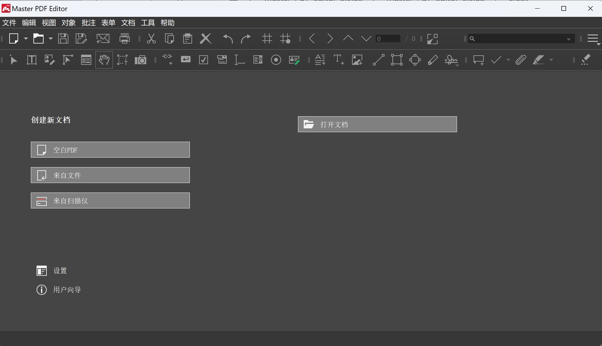This screenshot has width=602, height=346.
Task: Select the rectangle drawing tool
Action: click(397, 60)
